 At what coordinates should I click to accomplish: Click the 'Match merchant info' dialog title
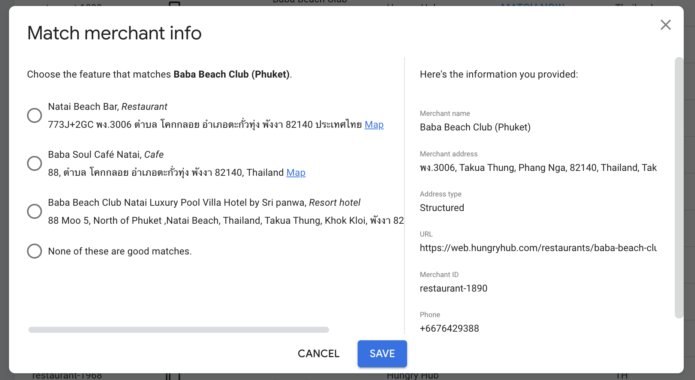pos(114,33)
